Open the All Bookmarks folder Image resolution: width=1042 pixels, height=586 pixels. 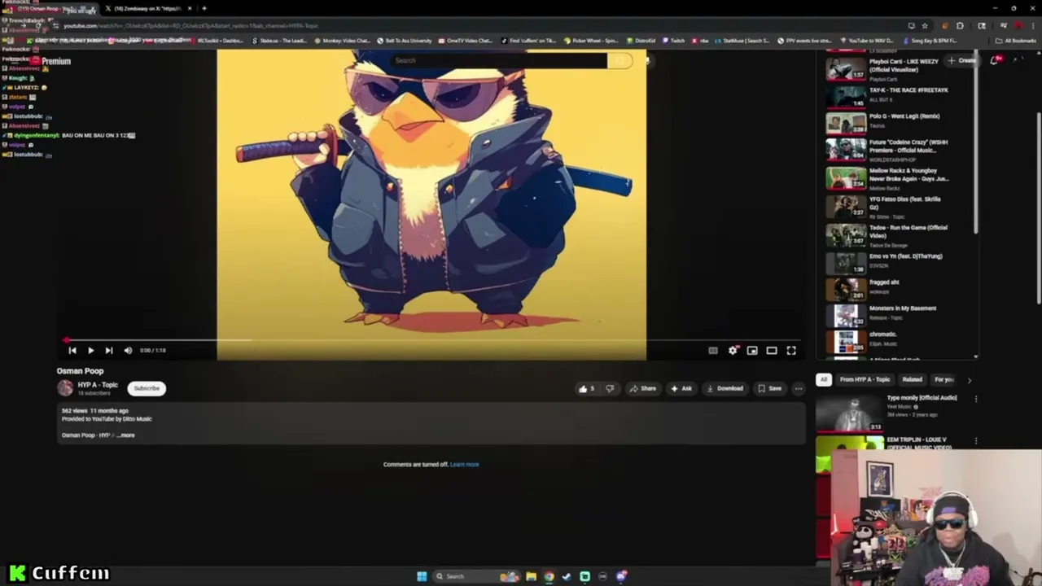click(1016, 41)
